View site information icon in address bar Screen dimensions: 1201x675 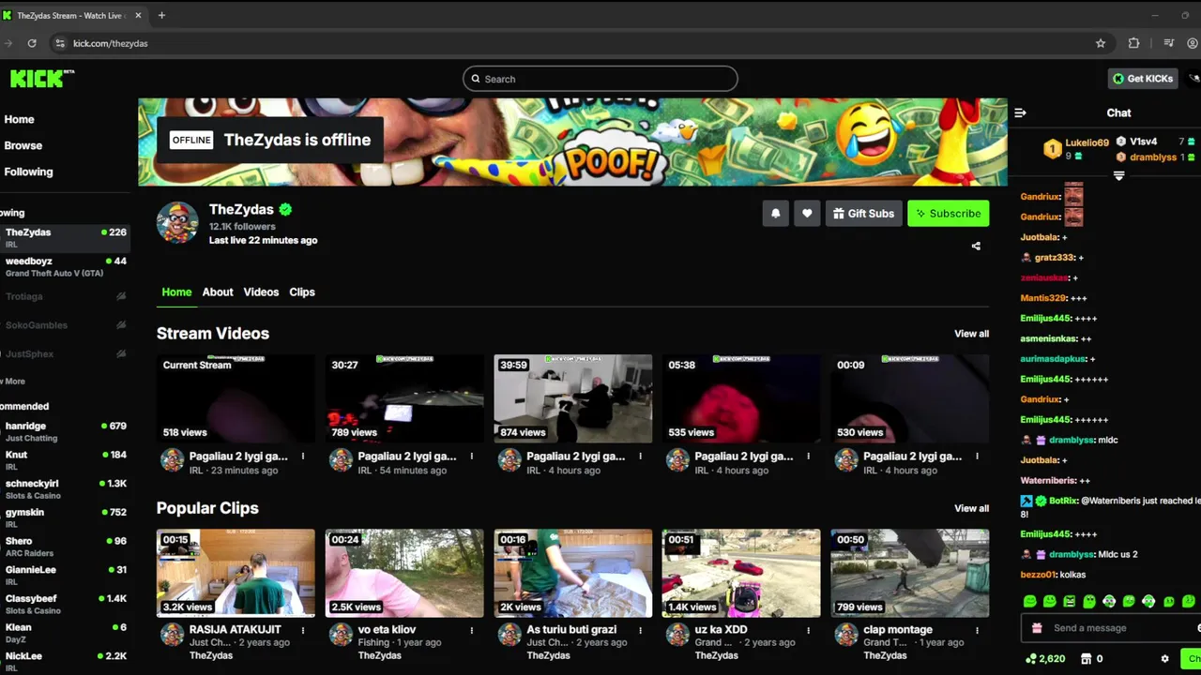click(60, 43)
